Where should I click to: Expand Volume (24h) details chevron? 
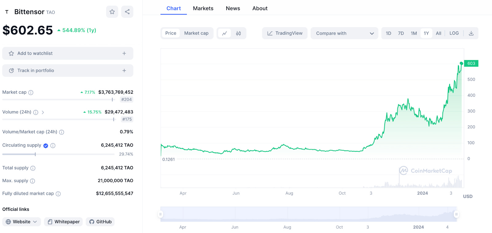click(43, 112)
